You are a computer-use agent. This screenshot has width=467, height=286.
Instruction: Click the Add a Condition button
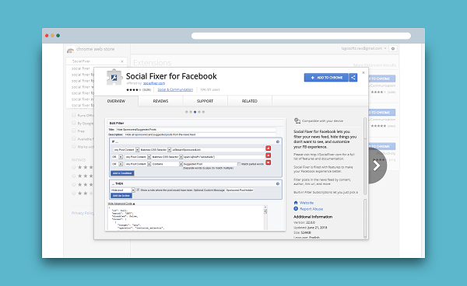pyautogui.click(x=122, y=173)
